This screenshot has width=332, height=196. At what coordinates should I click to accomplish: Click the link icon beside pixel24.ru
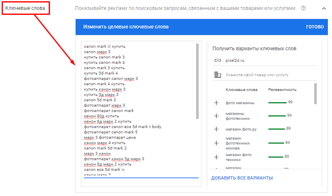[218, 60]
